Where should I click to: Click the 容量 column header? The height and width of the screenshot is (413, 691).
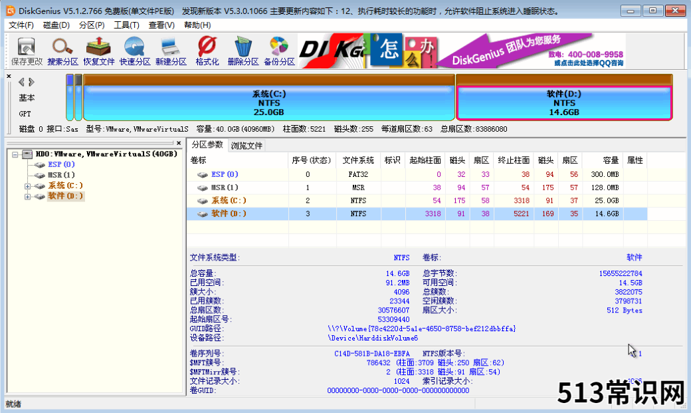point(603,160)
